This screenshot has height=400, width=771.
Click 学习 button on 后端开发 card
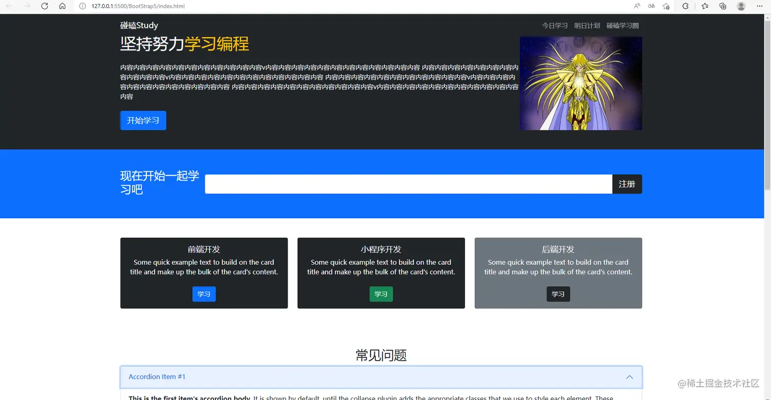558,294
